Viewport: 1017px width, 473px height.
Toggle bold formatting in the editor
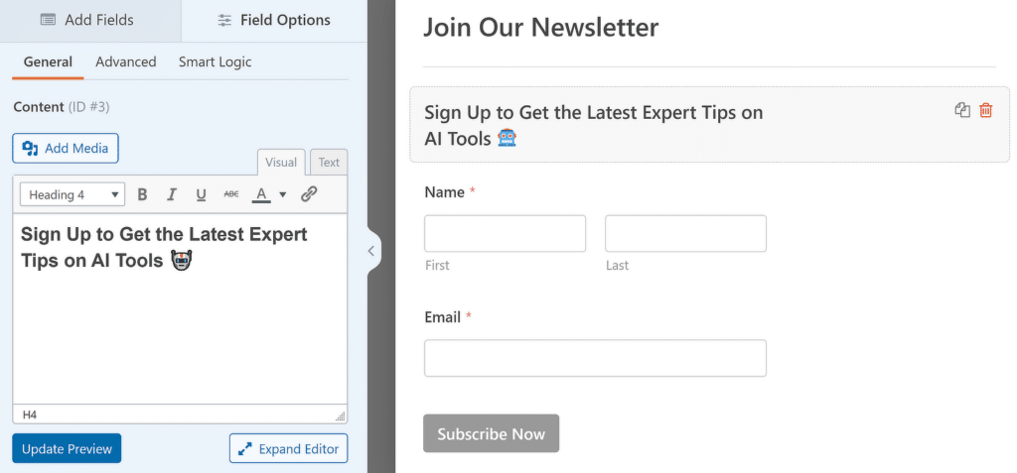click(x=142, y=194)
